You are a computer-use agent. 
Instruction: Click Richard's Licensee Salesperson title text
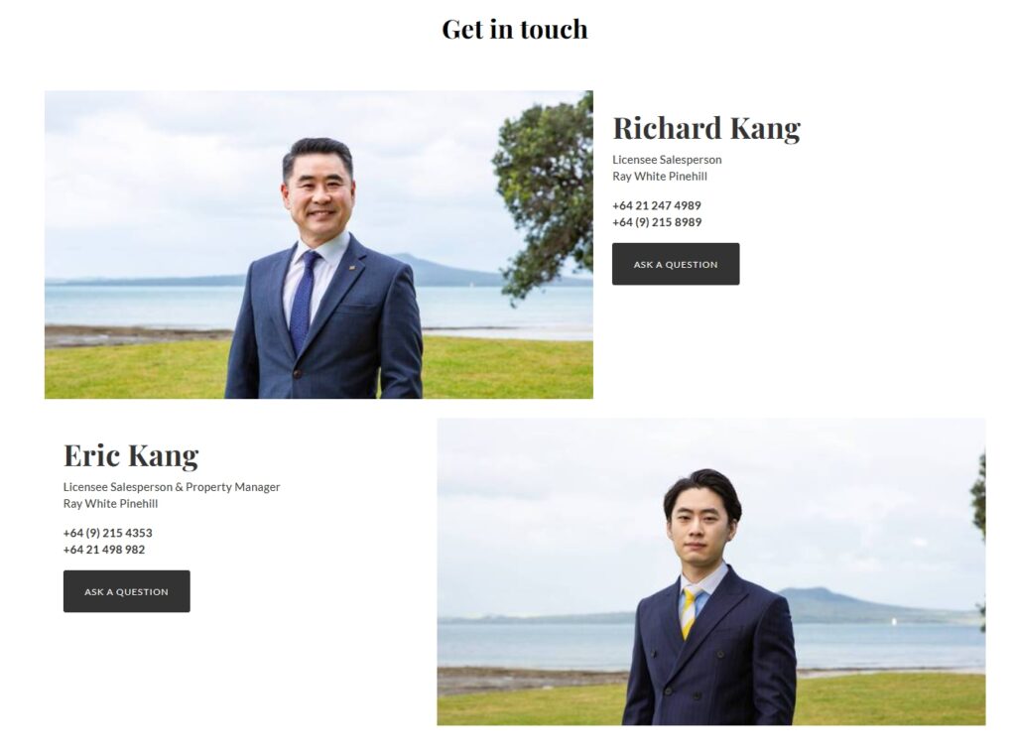coord(667,160)
